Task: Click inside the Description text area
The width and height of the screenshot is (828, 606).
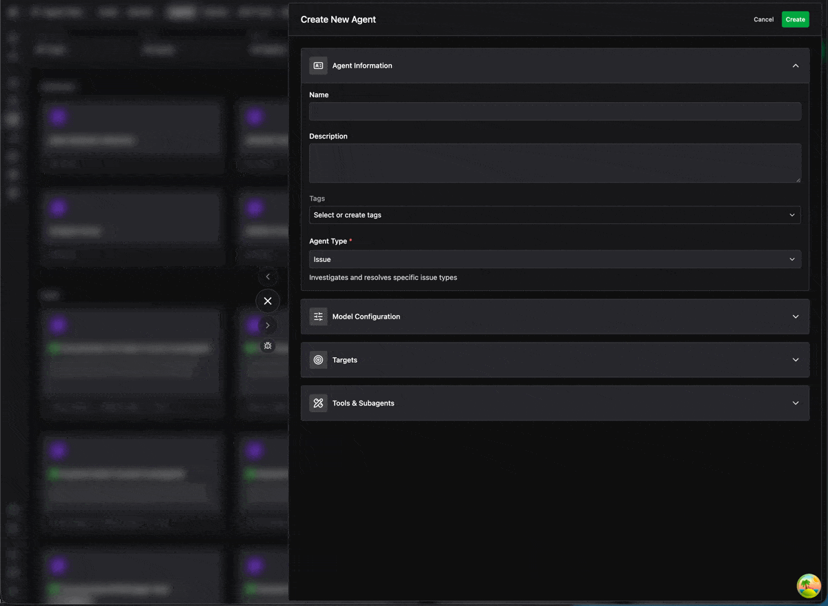Action: click(555, 163)
